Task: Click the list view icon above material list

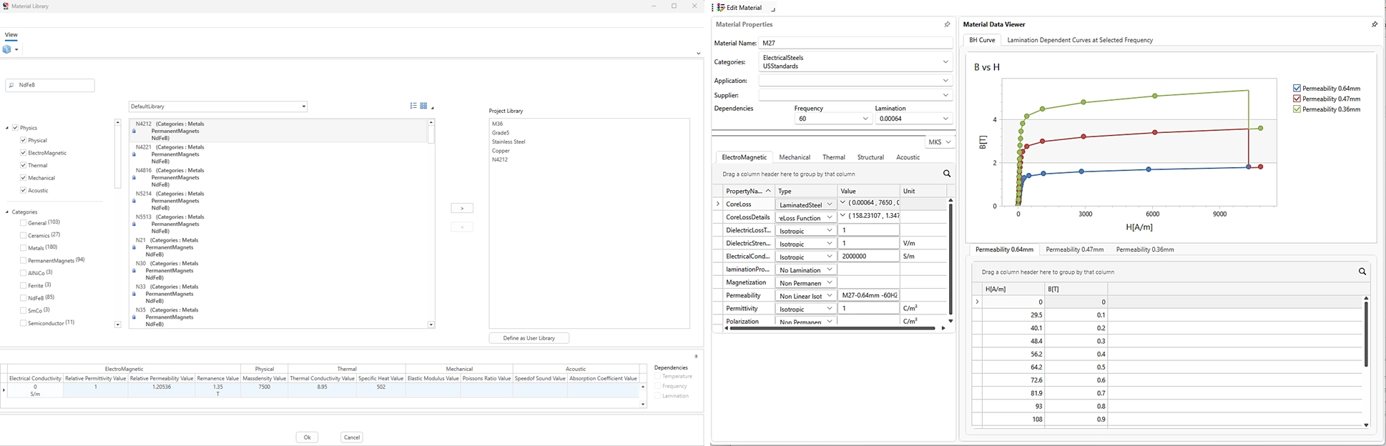Action: tap(413, 106)
